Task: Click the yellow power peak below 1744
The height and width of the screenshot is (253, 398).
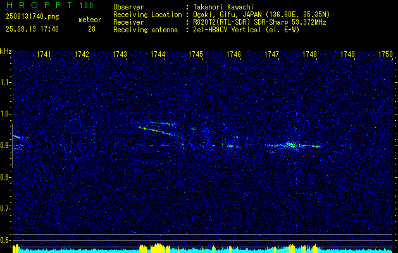Action: click(159, 247)
